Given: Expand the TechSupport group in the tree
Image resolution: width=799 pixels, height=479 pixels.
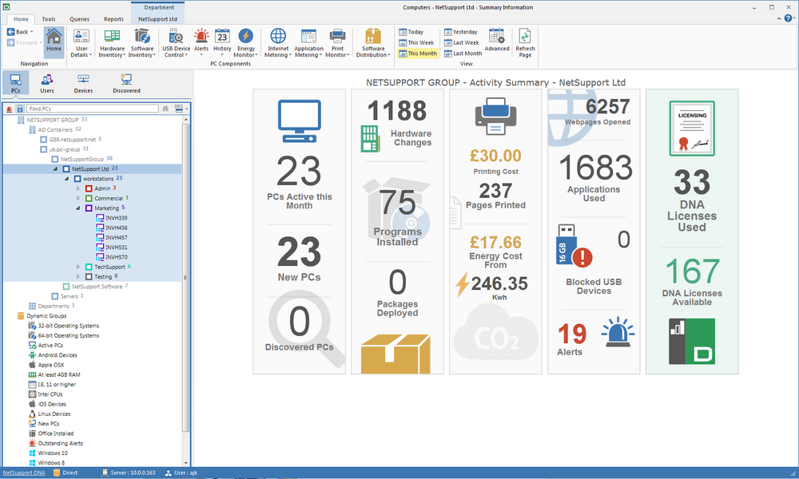Looking at the screenshot, I should click(78, 267).
